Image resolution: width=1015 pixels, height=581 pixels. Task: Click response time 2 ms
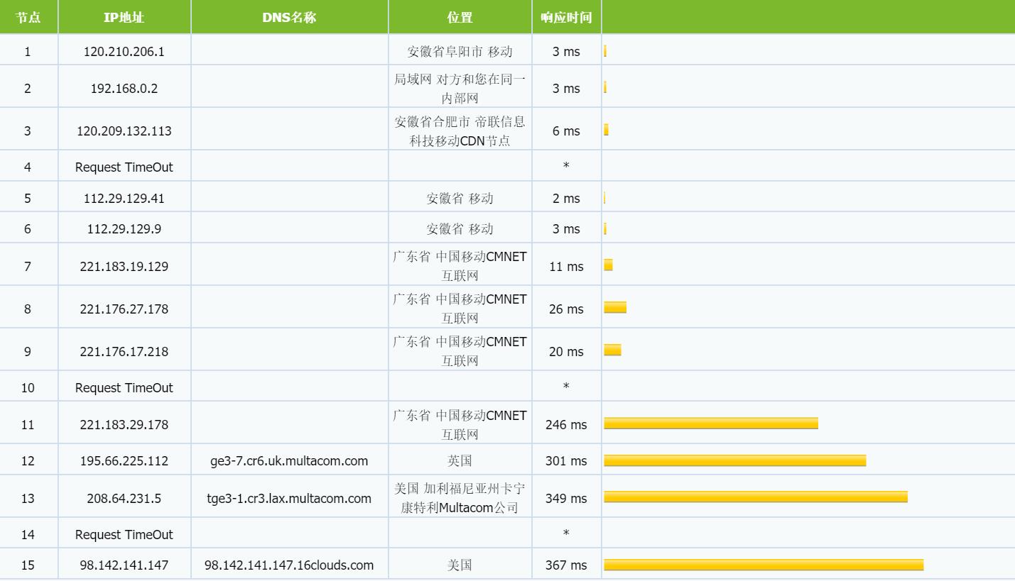coord(566,199)
